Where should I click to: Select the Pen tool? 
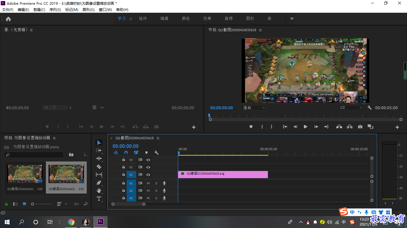click(x=99, y=183)
